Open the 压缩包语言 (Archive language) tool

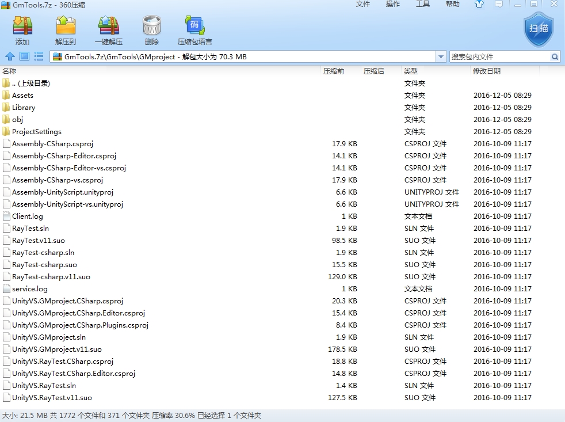[x=194, y=27]
